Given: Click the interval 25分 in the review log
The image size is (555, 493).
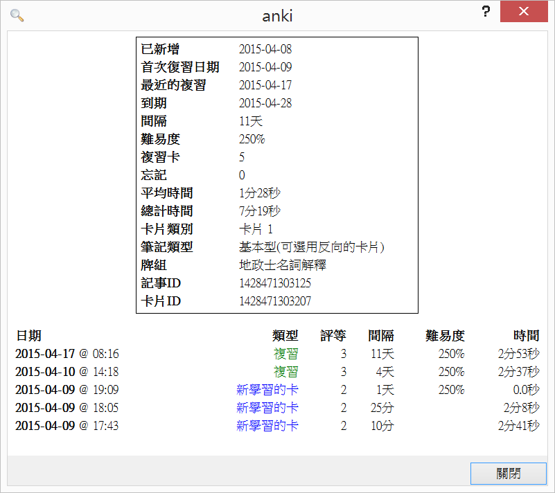Looking at the screenshot, I should click(x=382, y=408).
